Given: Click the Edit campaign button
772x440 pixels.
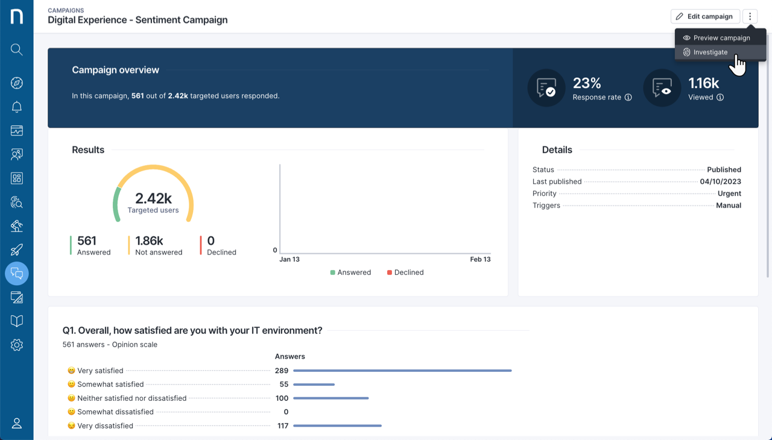Looking at the screenshot, I should click(x=705, y=17).
